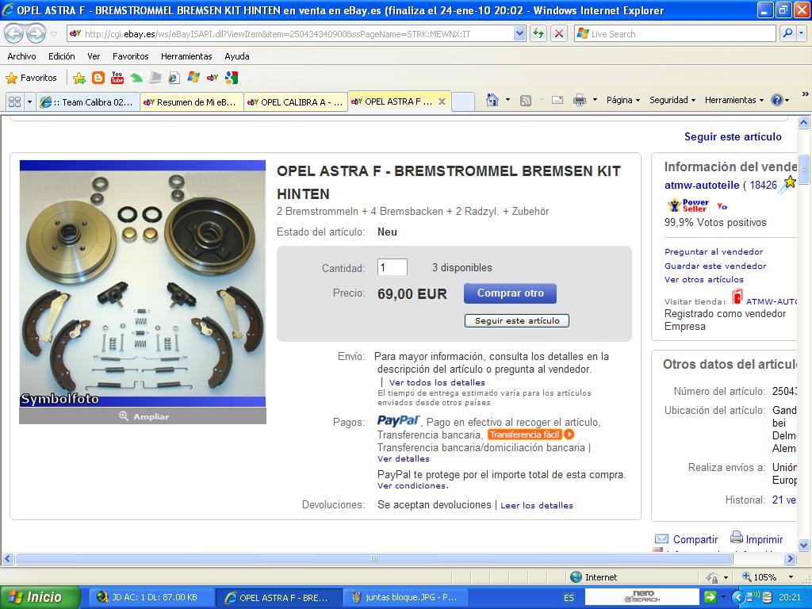Open the Blogger favorite icon
The height and width of the screenshot is (609, 812).
pos(98,79)
